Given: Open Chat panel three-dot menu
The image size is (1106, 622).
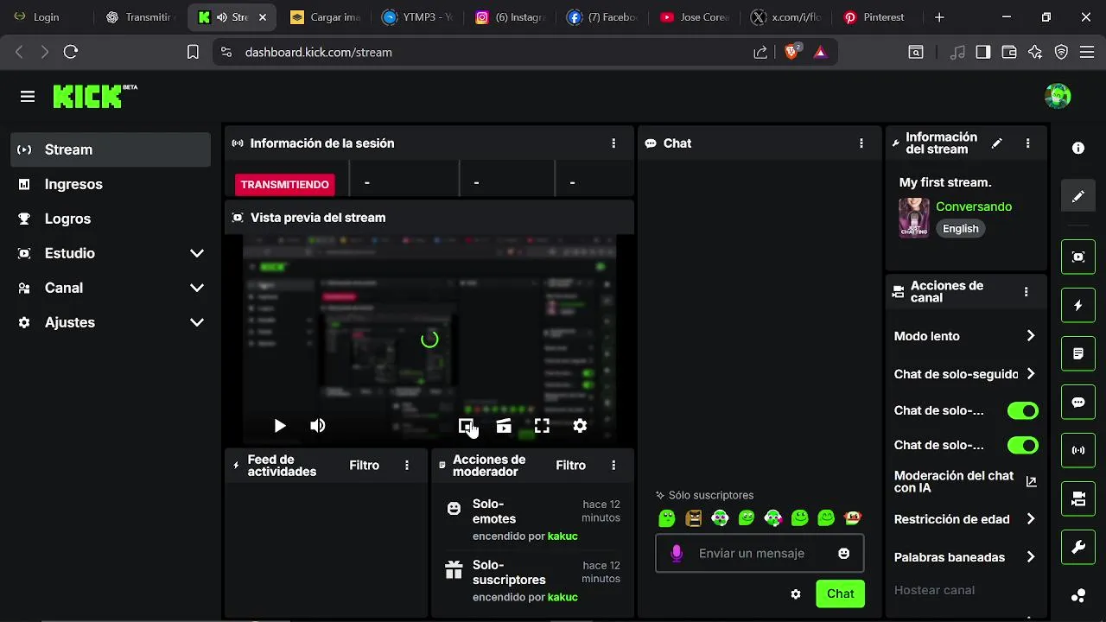Looking at the screenshot, I should [x=861, y=143].
